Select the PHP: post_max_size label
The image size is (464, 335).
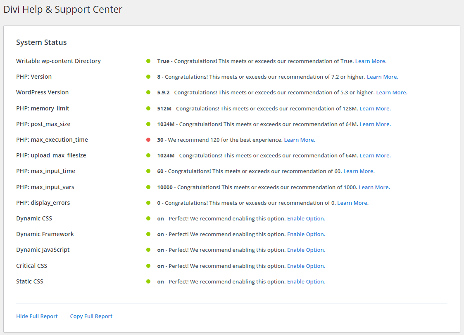(x=43, y=124)
